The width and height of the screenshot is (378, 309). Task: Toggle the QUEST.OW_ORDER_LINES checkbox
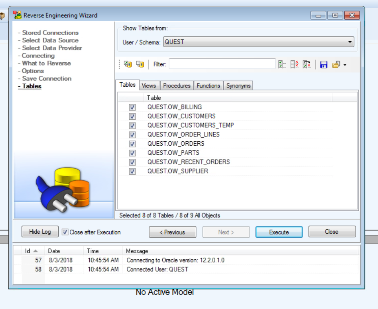pyautogui.click(x=133, y=134)
